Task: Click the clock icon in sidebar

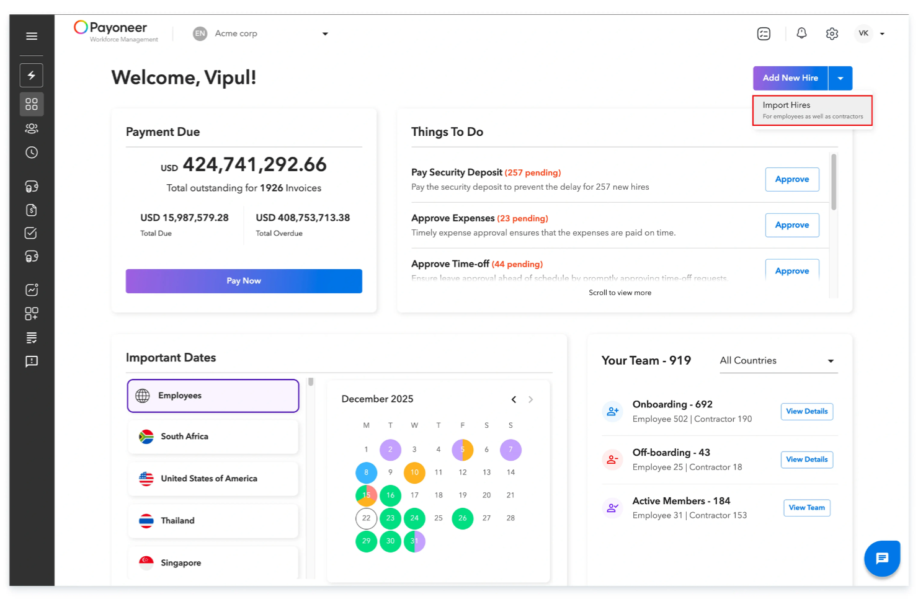Action: 32,153
